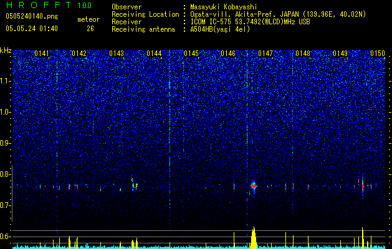This screenshot has height=249, width=392.
Task: Click the 0150 time marker
Action: point(378,54)
